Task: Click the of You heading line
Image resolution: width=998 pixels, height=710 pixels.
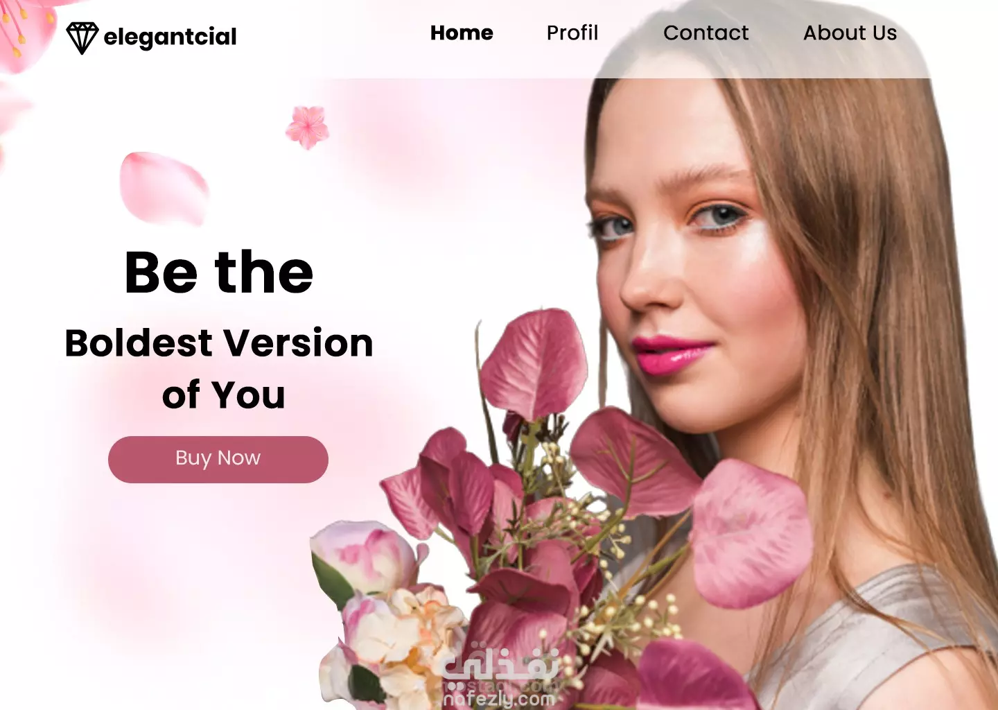Action: tap(223, 395)
